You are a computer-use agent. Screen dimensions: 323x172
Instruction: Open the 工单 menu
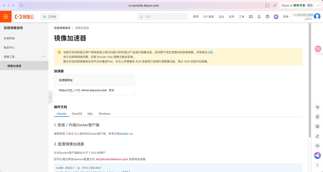click(x=241, y=17)
